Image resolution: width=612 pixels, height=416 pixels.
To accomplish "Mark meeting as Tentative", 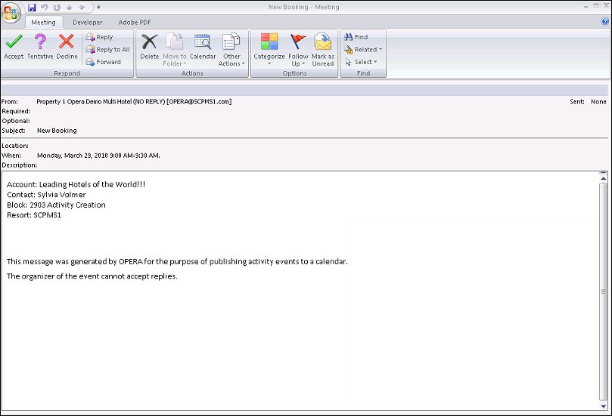I will pos(40,46).
